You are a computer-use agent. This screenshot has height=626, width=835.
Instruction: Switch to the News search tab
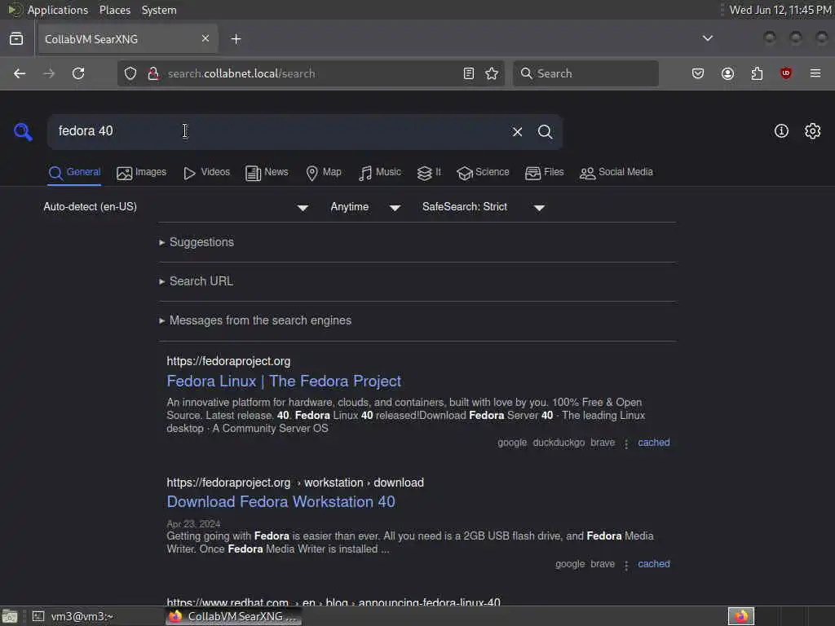coord(267,173)
